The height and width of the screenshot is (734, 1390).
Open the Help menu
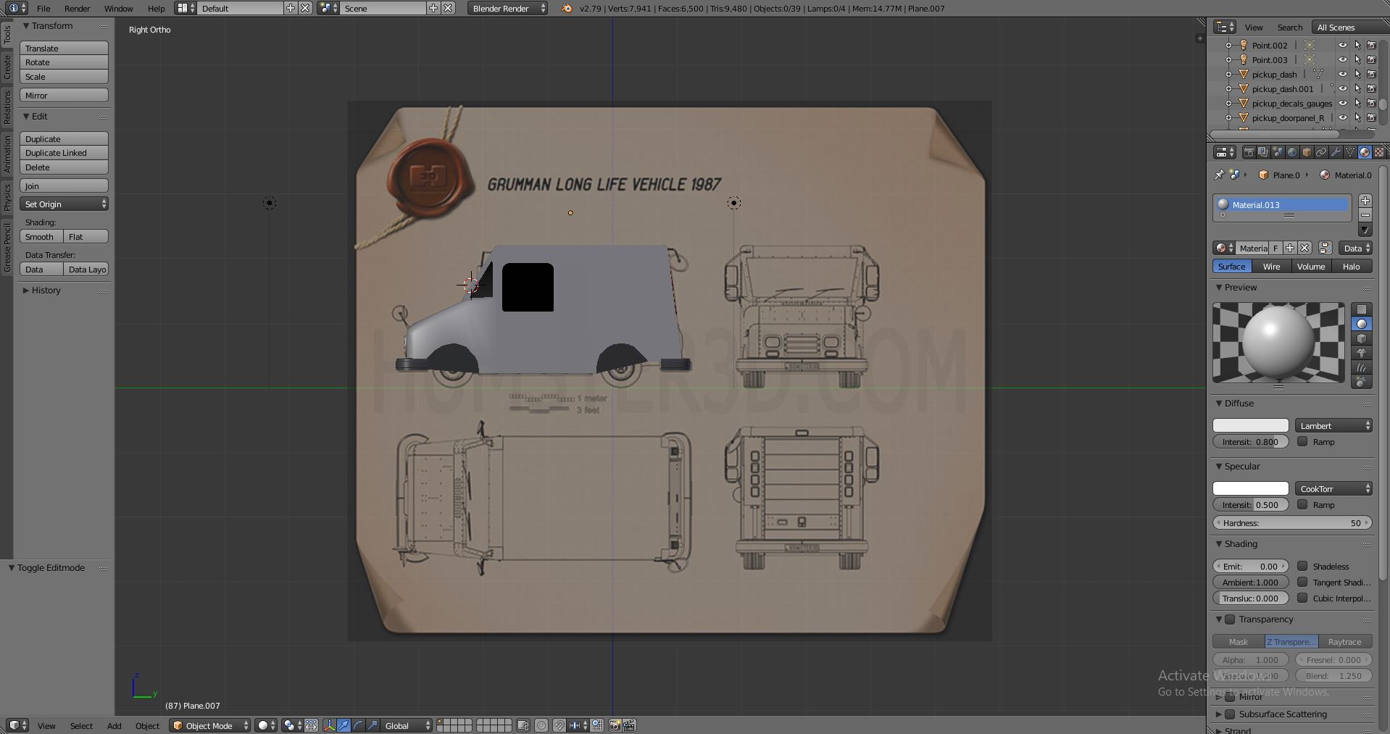[x=156, y=9]
